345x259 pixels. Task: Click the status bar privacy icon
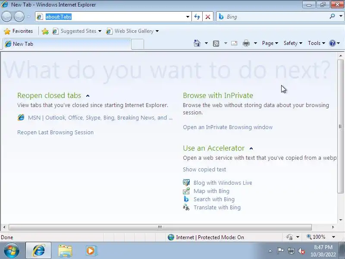pos(289,237)
